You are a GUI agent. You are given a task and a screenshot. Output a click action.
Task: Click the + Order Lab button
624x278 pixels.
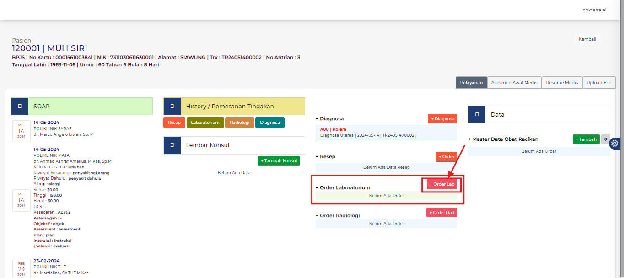pyautogui.click(x=441, y=184)
